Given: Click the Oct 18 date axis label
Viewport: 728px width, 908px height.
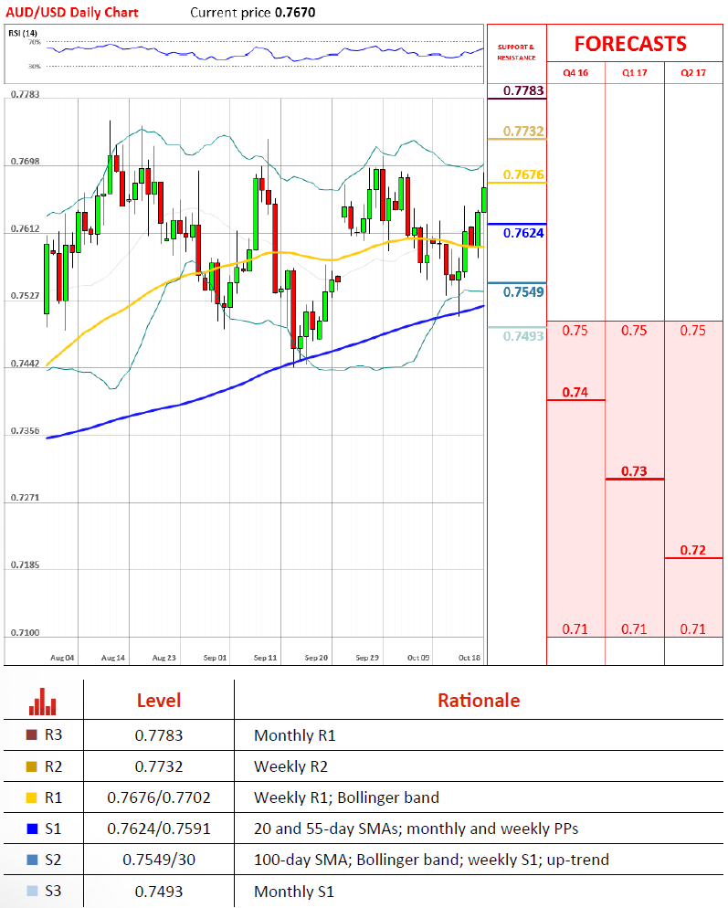Looking at the screenshot, I should [470, 658].
